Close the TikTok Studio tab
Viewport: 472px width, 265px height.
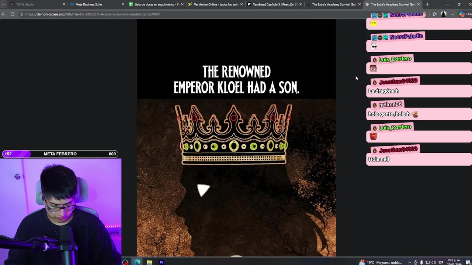64,4
